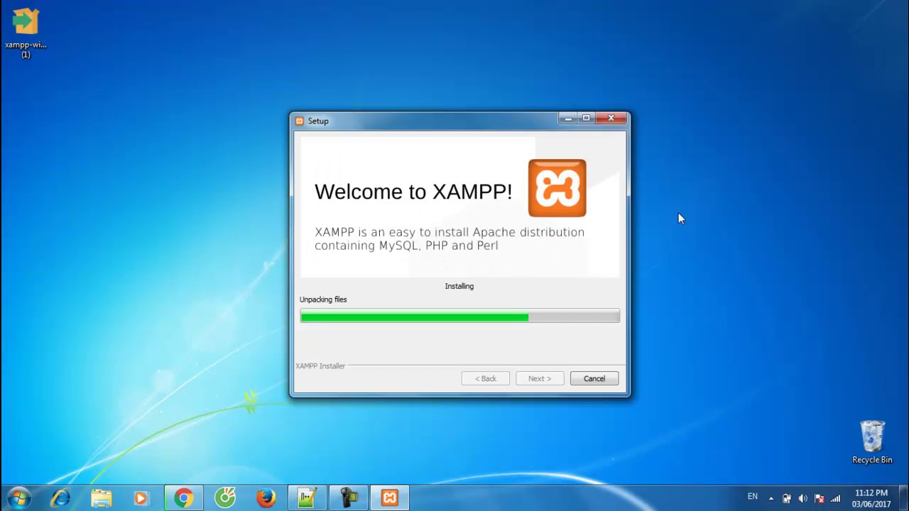Open the volume speaker tray icon
Image resolution: width=909 pixels, height=511 pixels.
pyautogui.click(x=803, y=498)
